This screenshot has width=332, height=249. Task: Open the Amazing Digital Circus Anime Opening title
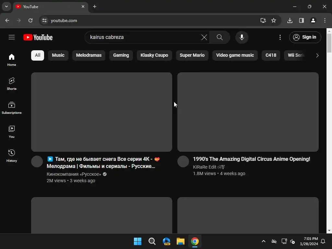[x=251, y=159]
